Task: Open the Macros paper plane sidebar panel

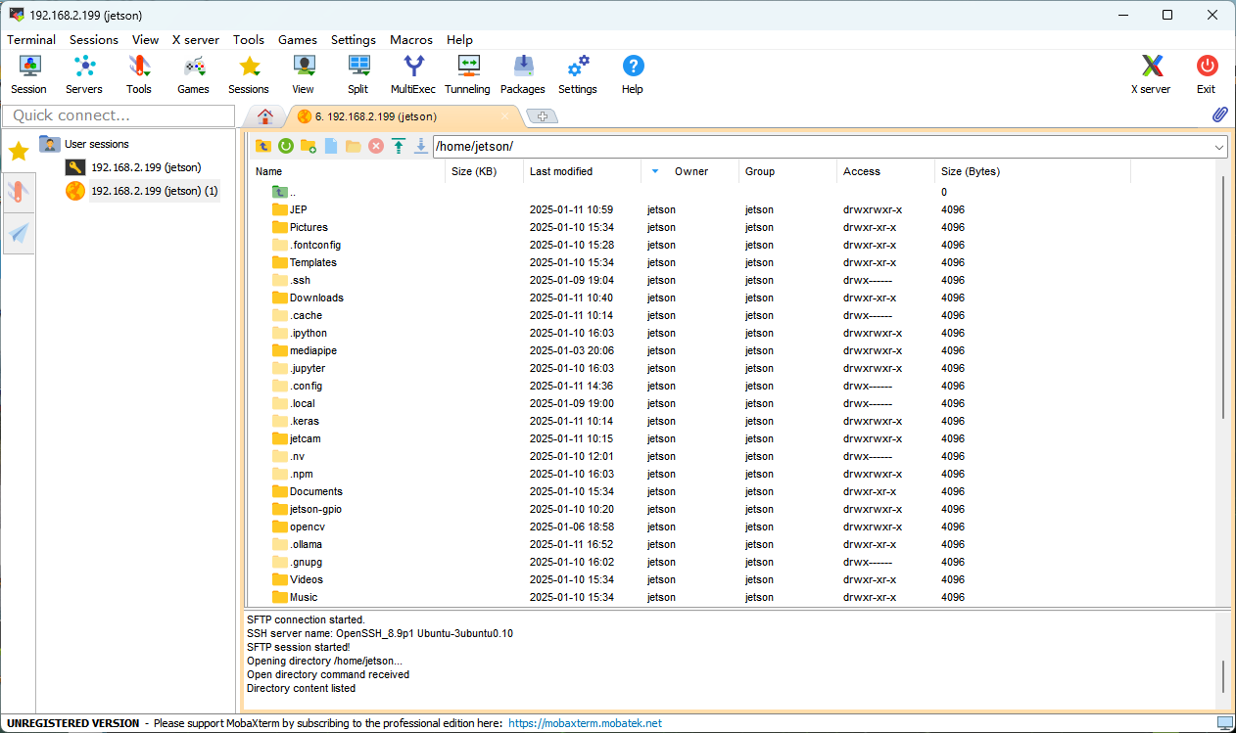Action: 18,233
